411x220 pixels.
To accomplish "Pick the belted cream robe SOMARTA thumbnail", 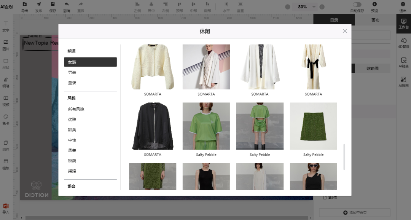I will (x=314, y=67).
